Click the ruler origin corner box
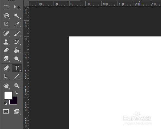Viewport: 161px width, 129px height. (x=26, y=4)
